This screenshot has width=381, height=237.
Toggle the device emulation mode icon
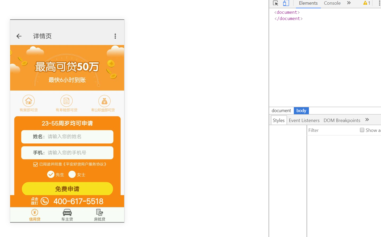point(286,3)
